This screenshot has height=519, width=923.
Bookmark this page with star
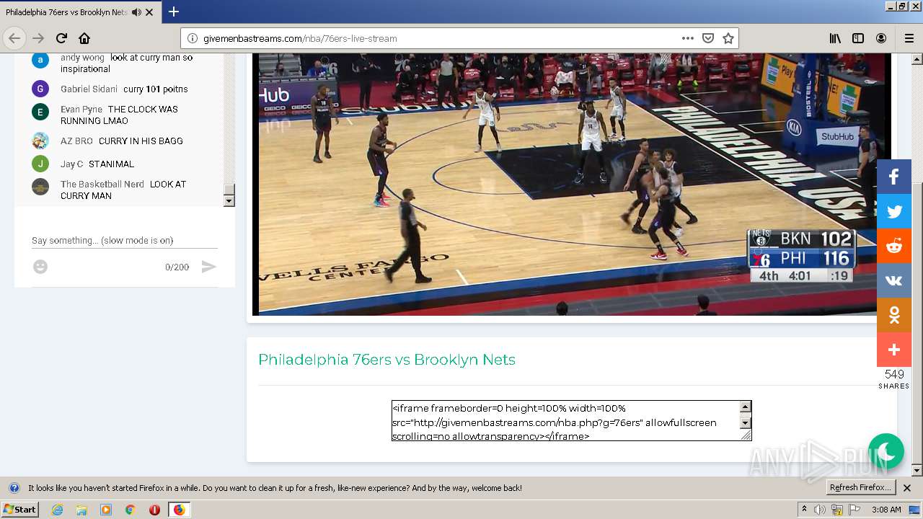coord(728,38)
